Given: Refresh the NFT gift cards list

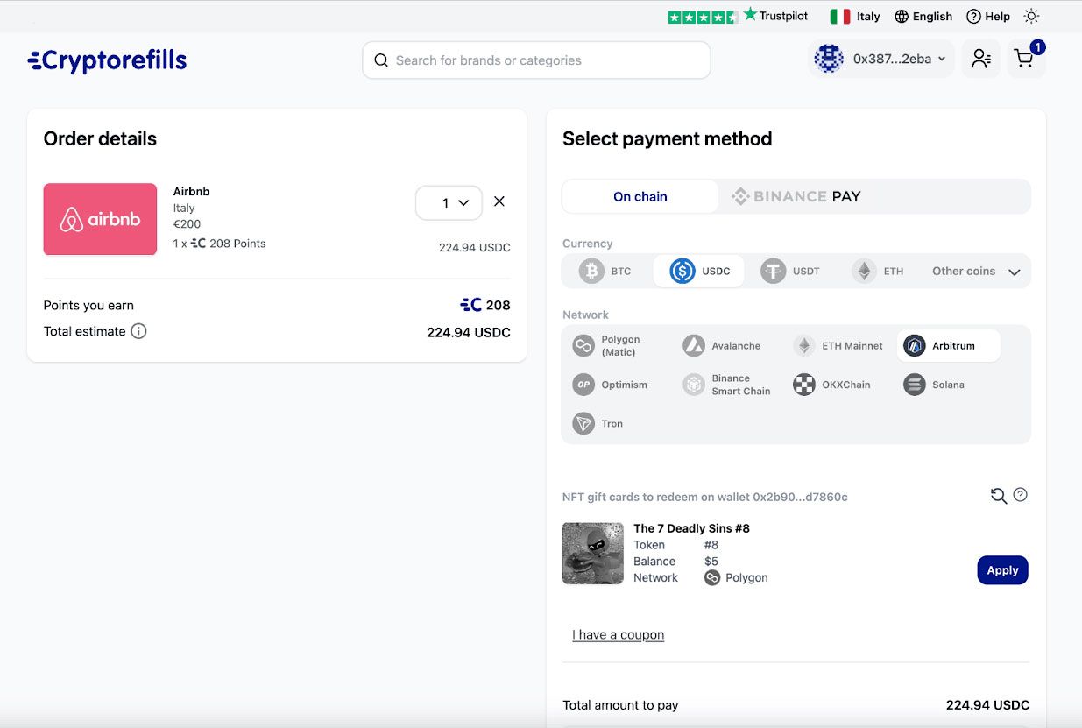Looking at the screenshot, I should [998, 496].
